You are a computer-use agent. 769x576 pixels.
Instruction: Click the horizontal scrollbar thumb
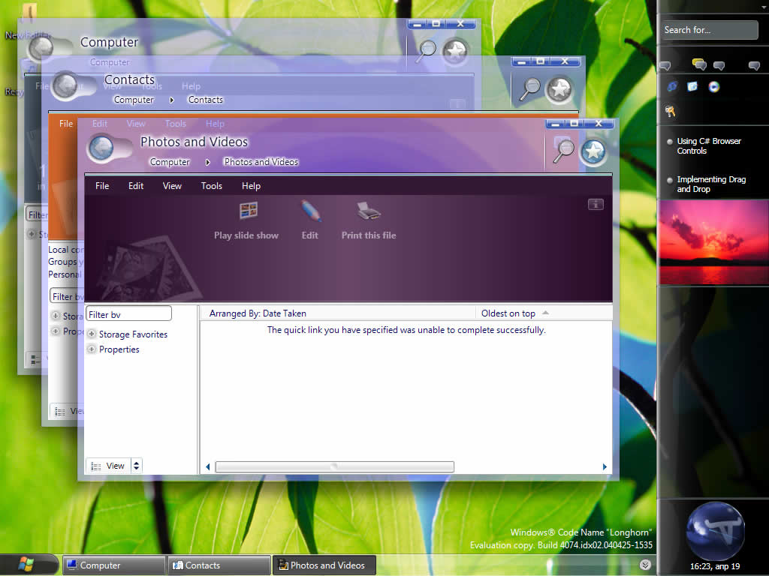point(334,466)
